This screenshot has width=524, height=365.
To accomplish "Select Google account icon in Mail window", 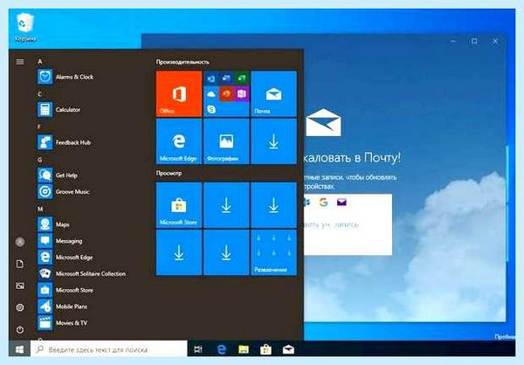I will [x=323, y=203].
